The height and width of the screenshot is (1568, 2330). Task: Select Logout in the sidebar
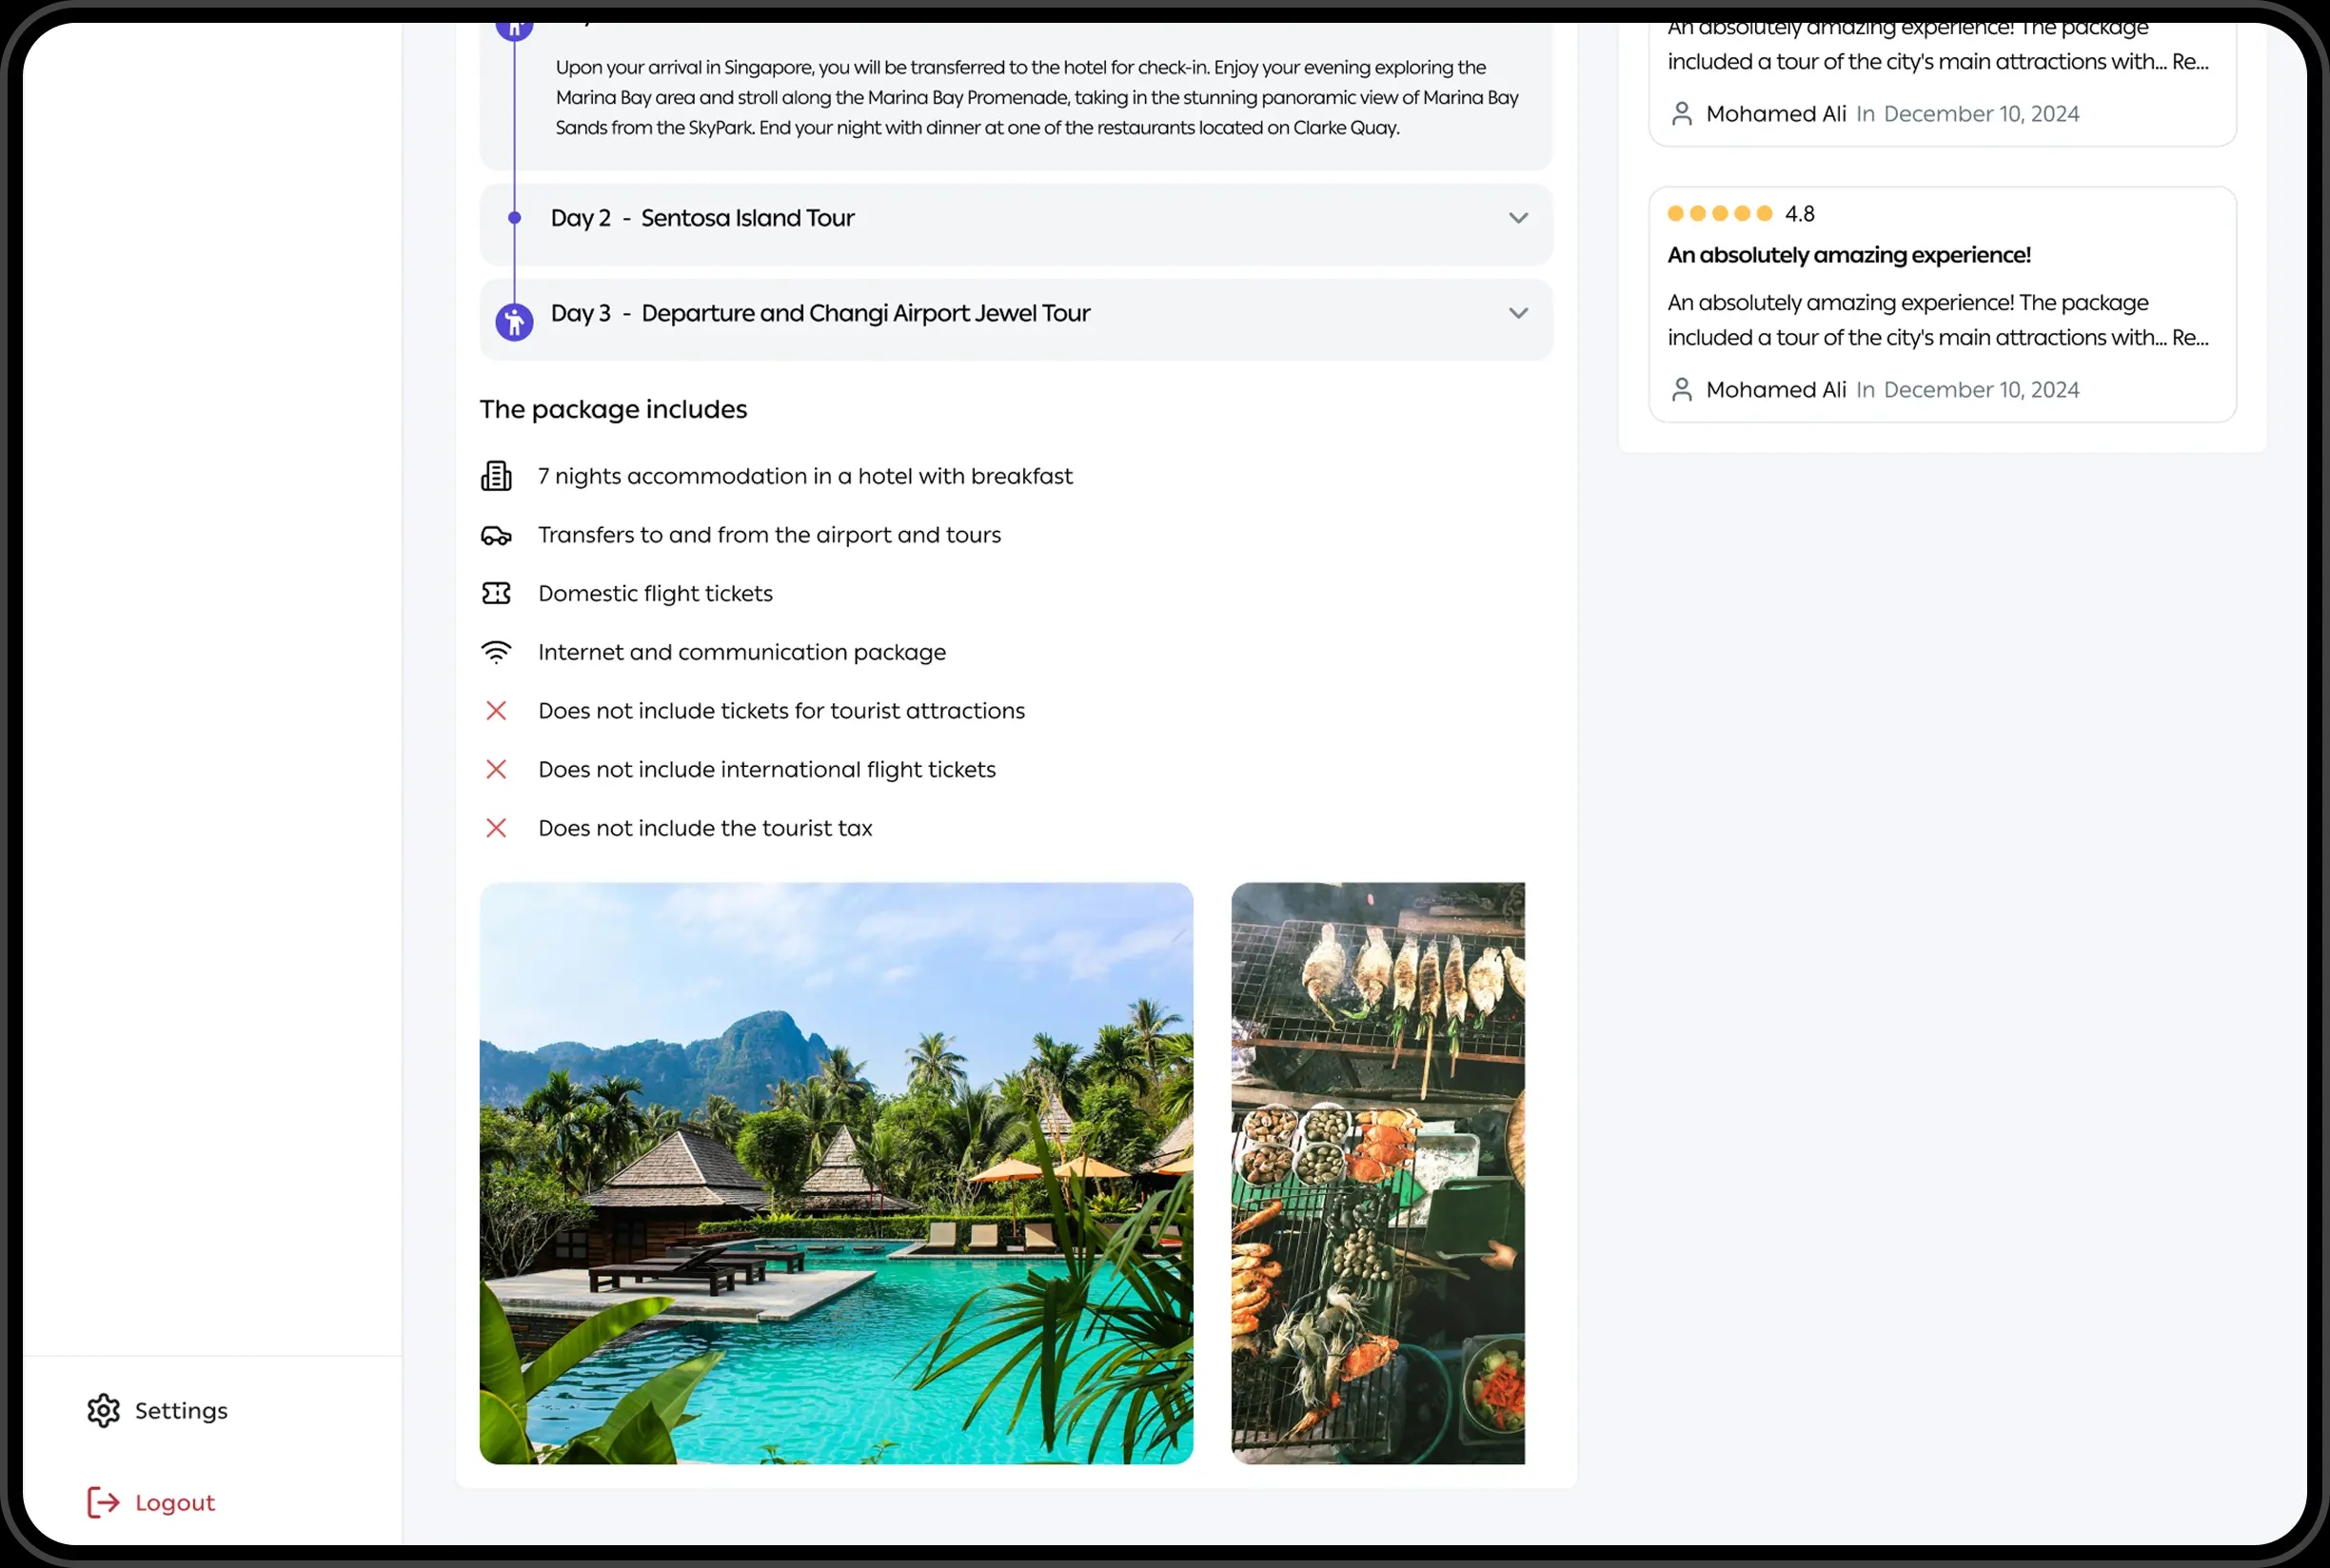click(x=175, y=1503)
